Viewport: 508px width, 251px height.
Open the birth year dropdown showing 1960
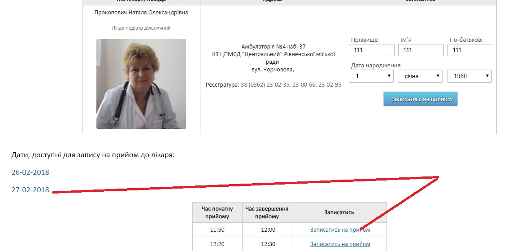pos(469,76)
